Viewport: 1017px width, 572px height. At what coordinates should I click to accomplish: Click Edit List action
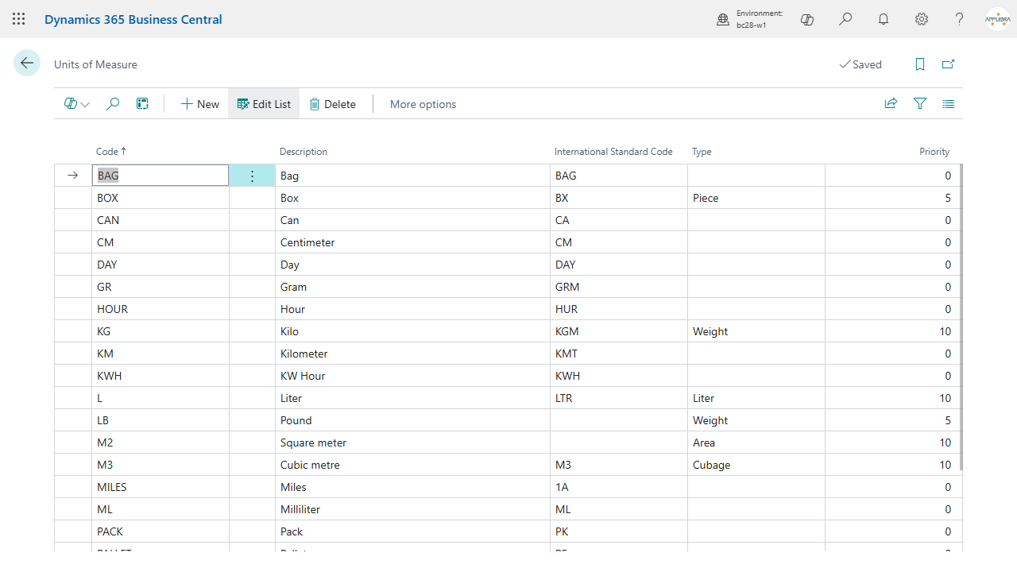click(x=264, y=104)
